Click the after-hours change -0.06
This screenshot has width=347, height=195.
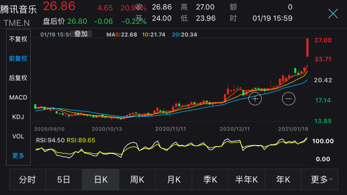(x=103, y=21)
